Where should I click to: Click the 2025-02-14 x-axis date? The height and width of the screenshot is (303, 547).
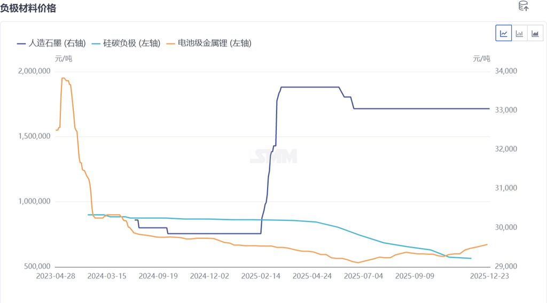(x=261, y=276)
